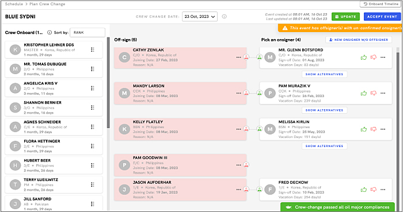Click the info icon beside crew change date
The width and height of the screenshot is (403, 212).
click(x=224, y=17)
